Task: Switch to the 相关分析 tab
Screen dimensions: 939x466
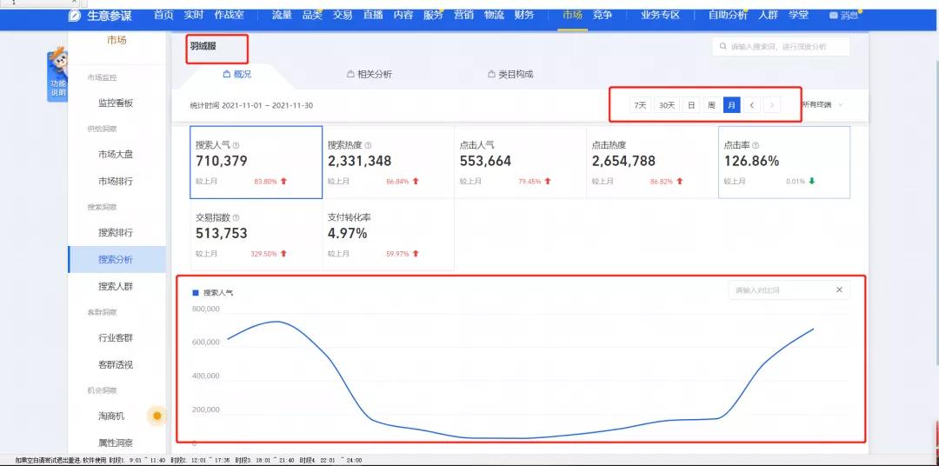Action: coord(370,74)
